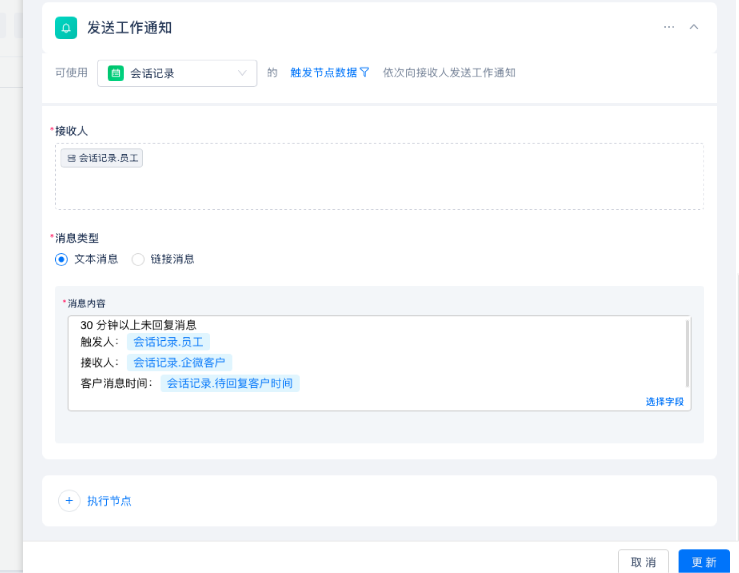This screenshot has width=739, height=573.
Task: Click the 会话记录.企微客户 field token
Action: 179,362
